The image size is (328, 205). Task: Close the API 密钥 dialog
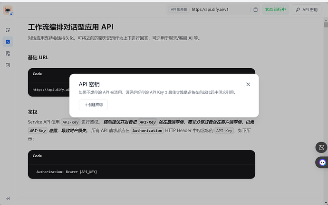point(248,84)
